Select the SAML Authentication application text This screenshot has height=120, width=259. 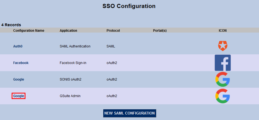click(75, 46)
